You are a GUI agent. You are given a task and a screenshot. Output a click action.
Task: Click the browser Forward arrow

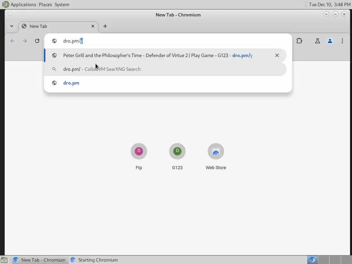25,41
